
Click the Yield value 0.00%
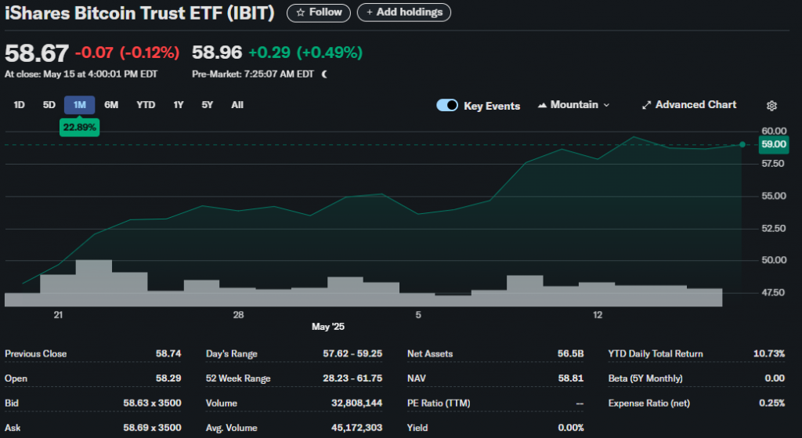pos(570,427)
